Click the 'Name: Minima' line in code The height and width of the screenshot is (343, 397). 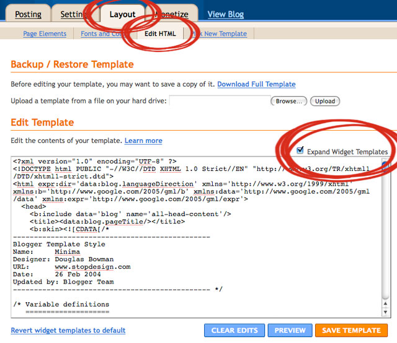coord(47,252)
